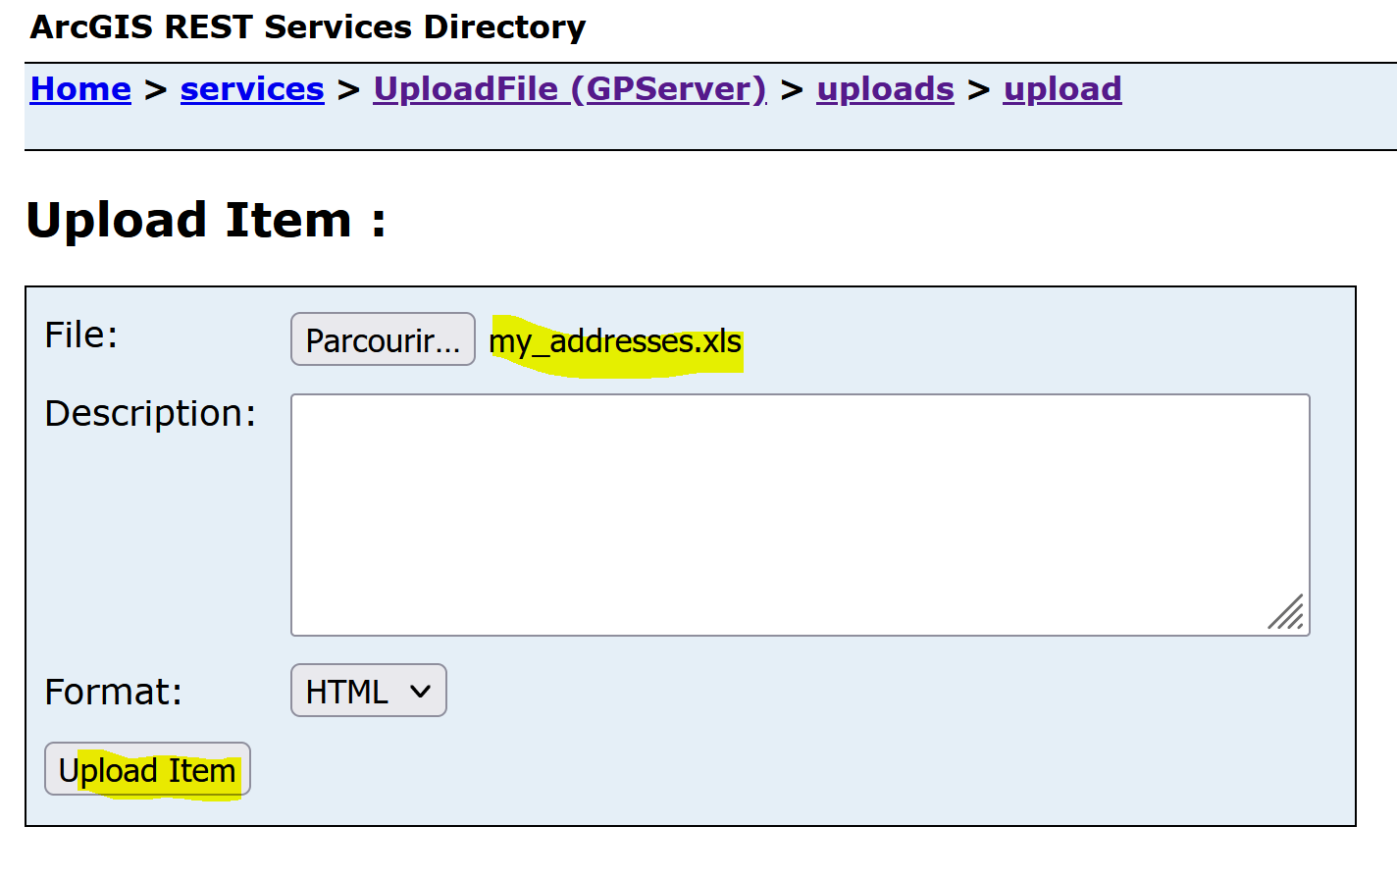Click the Description: field label

[150, 414]
